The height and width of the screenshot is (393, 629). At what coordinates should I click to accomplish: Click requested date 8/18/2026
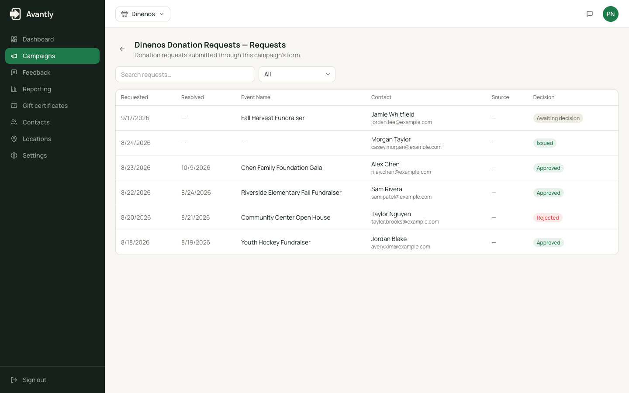pos(135,242)
